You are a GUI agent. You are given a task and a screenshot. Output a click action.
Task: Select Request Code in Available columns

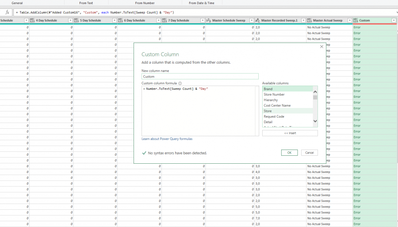[287, 116]
